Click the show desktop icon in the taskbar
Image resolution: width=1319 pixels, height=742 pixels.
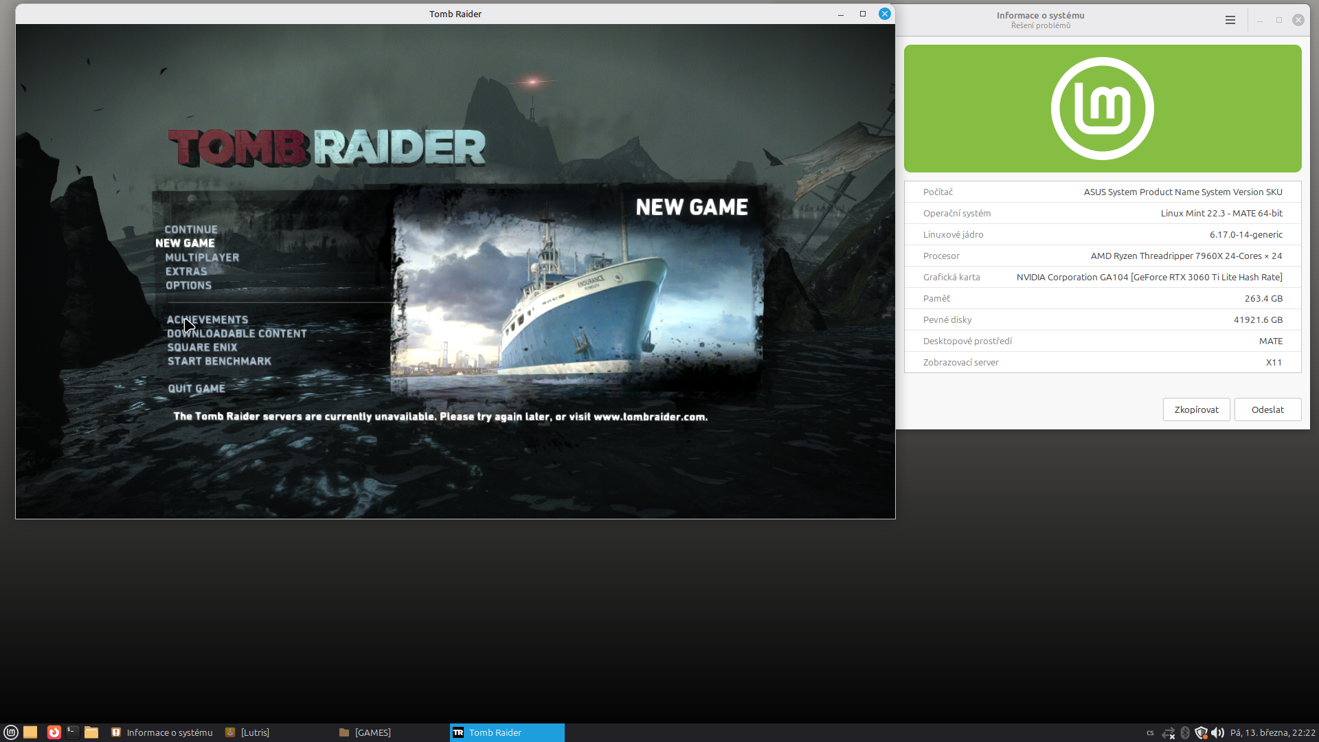[30, 732]
